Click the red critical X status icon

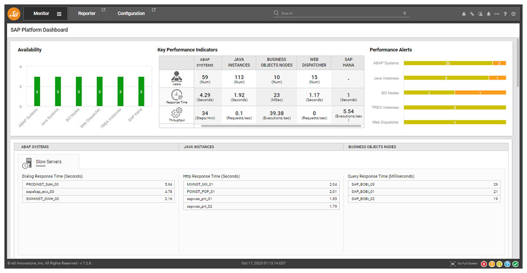(x=484, y=264)
